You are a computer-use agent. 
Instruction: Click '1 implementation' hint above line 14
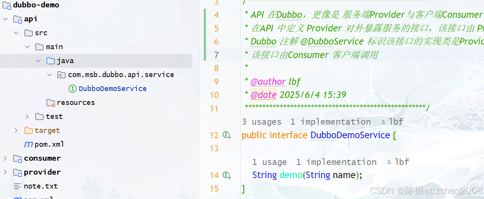[336, 162]
